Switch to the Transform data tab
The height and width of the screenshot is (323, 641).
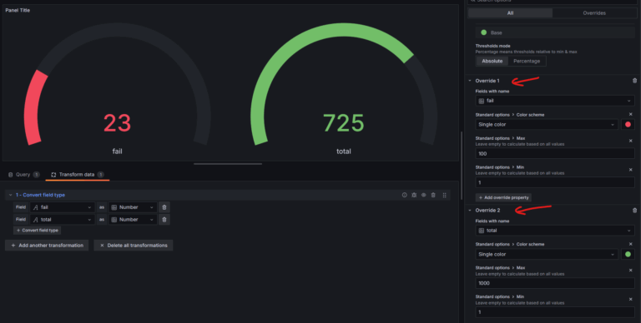tap(78, 175)
